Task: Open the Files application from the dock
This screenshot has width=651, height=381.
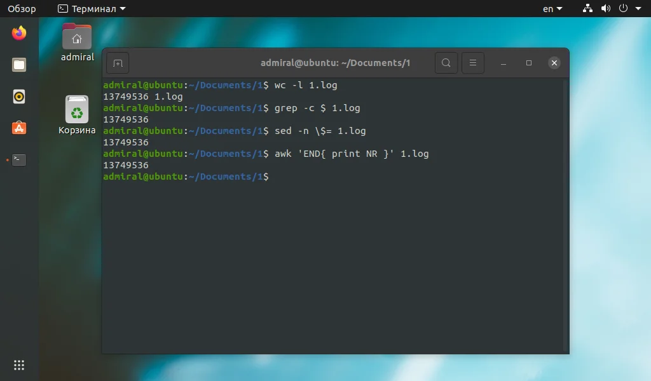Action: (18, 65)
